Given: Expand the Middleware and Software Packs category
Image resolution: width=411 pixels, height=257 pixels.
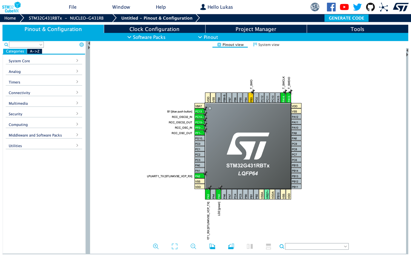Looking at the screenshot, I should click(x=44, y=135).
